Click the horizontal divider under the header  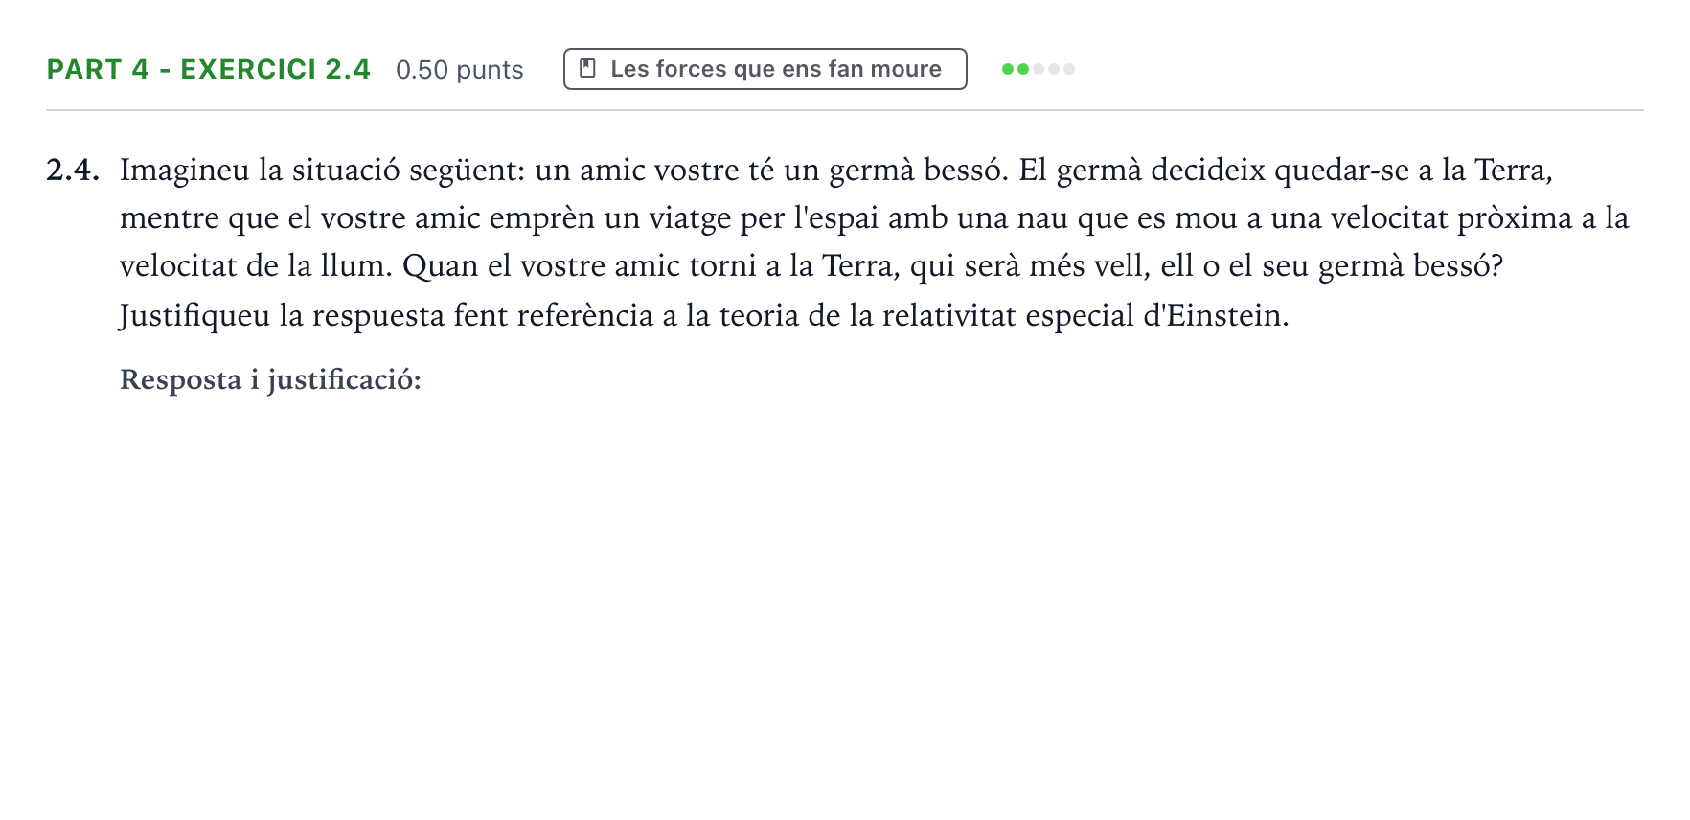[845, 110]
